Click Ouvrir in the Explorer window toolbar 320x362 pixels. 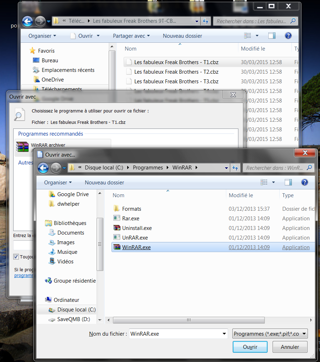point(85,36)
